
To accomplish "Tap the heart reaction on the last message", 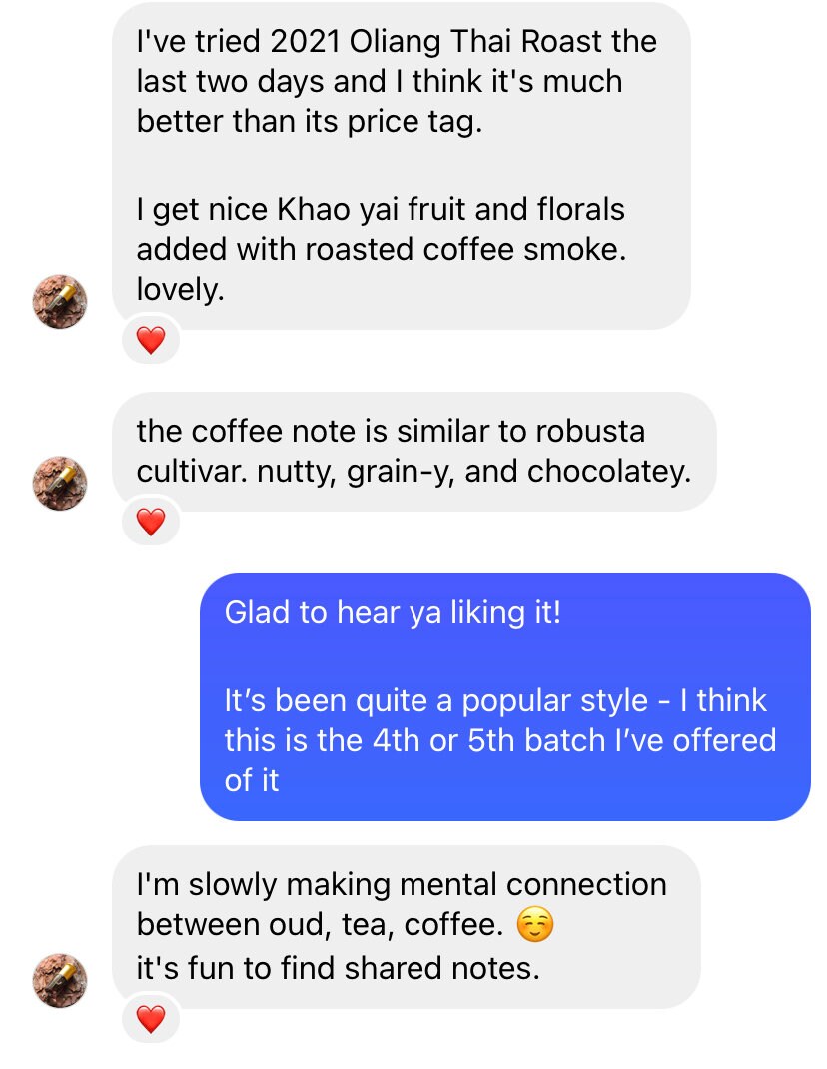I will click(151, 1020).
